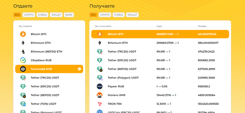This screenshot has height=113, width=245.
Task: Select WALLET filter under Получаете
Action: 132,15
